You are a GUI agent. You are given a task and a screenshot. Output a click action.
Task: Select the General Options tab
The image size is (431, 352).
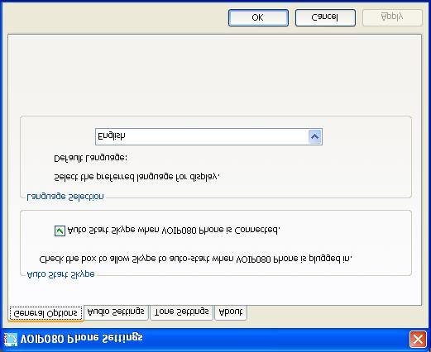pos(45,313)
